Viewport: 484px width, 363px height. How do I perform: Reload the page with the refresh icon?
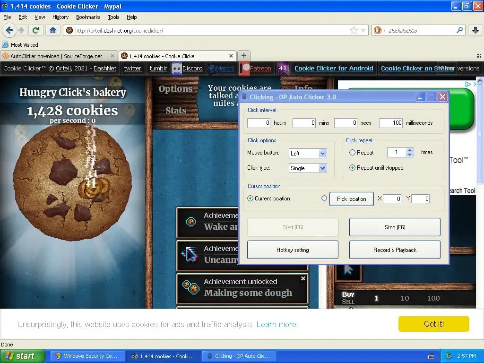coord(36,30)
